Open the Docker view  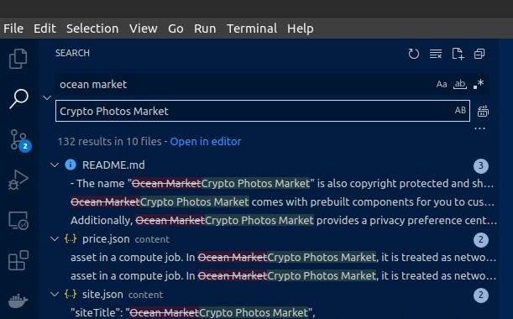point(18,301)
